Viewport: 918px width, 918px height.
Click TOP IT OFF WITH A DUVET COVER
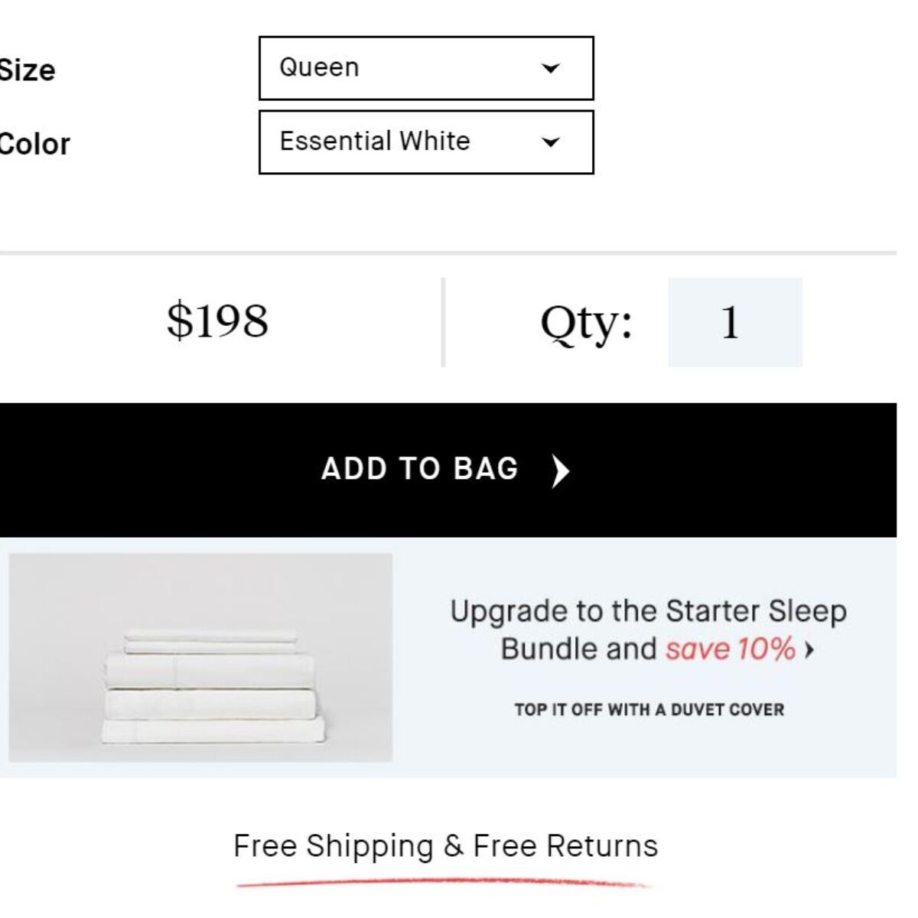[649, 710]
